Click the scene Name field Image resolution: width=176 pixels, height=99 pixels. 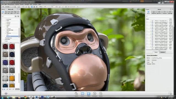click(162, 58)
